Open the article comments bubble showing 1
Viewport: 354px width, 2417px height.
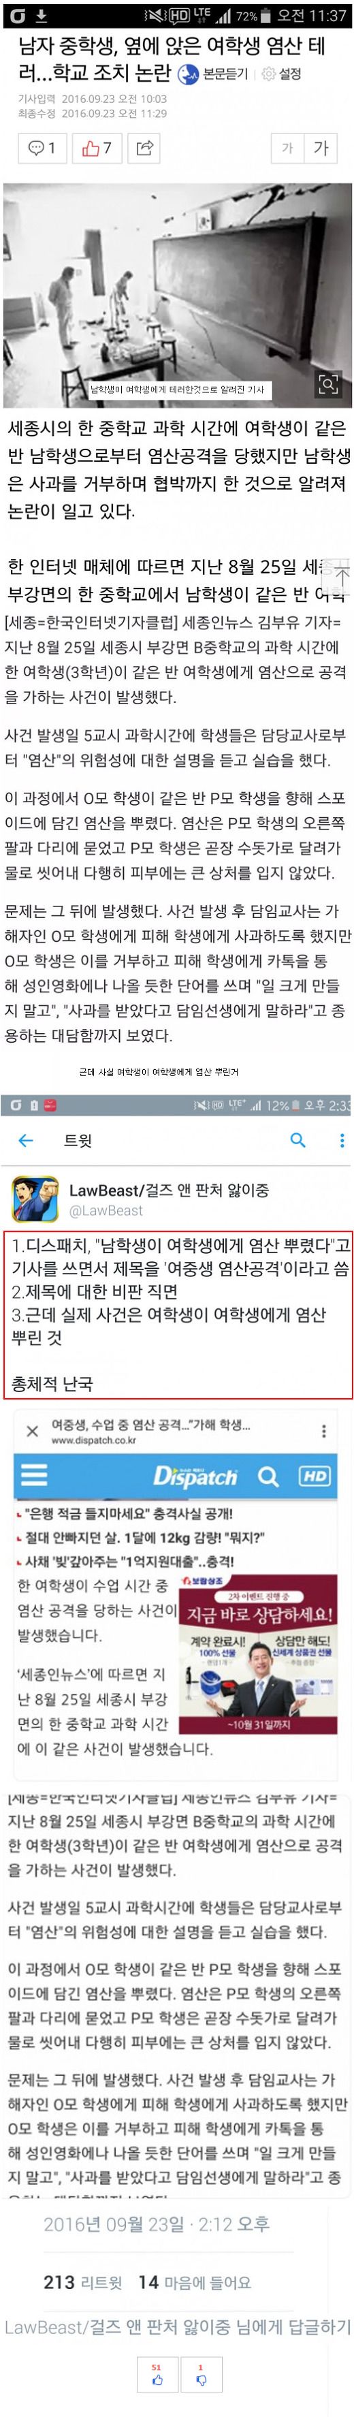(x=42, y=147)
